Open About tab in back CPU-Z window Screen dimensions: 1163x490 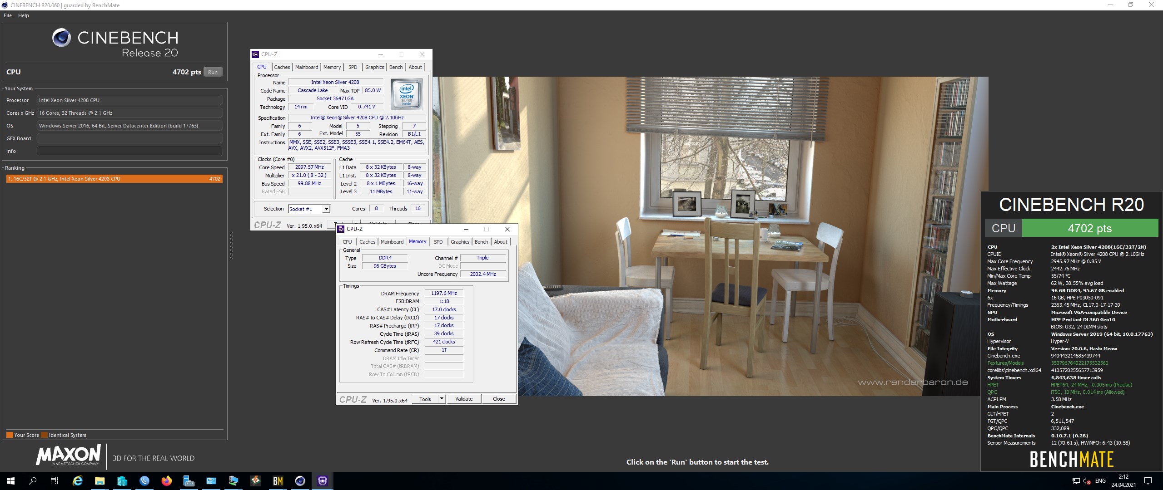coord(415,67)
